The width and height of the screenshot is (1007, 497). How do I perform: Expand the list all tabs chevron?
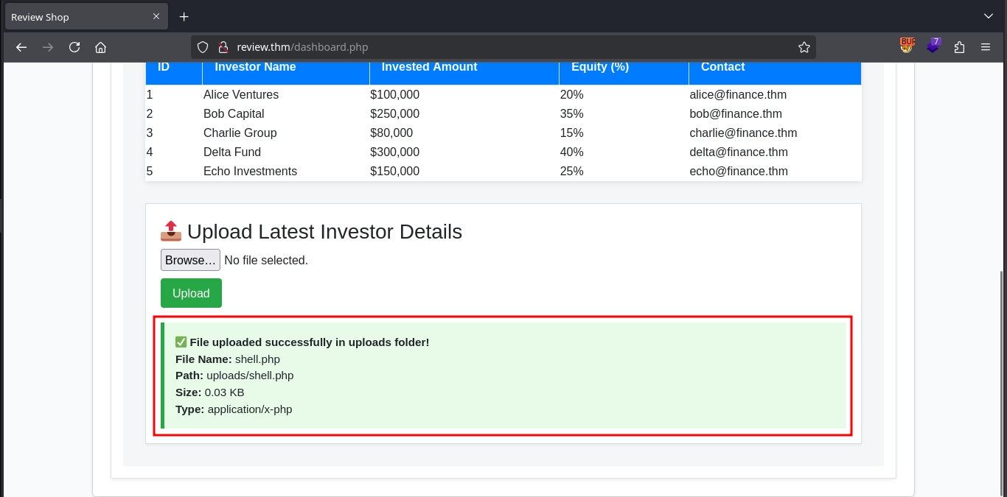point(989,16)
